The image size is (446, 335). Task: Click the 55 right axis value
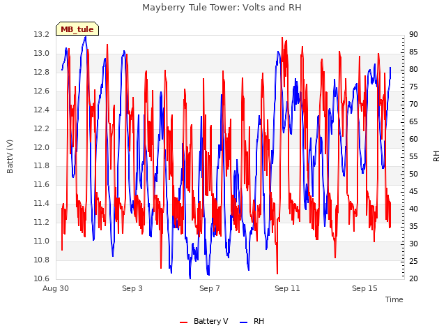click(413, 156)
